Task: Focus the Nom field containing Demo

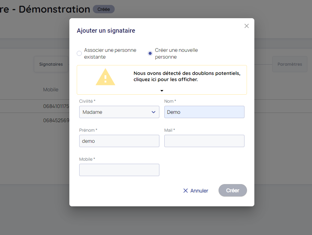Action: coord(204,112)
